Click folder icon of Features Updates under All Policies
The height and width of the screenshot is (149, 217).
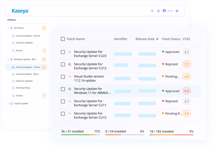coord(13,43)
